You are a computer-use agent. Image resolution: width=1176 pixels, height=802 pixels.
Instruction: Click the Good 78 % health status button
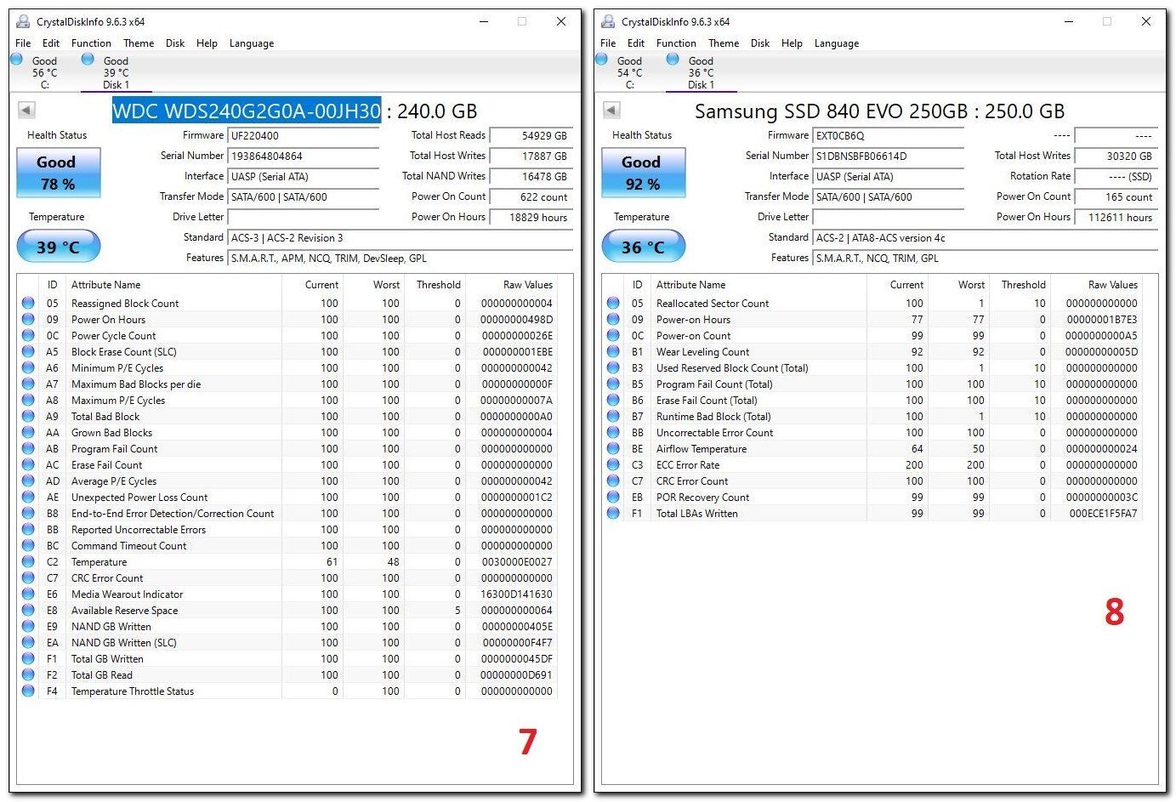click(59, 173)
